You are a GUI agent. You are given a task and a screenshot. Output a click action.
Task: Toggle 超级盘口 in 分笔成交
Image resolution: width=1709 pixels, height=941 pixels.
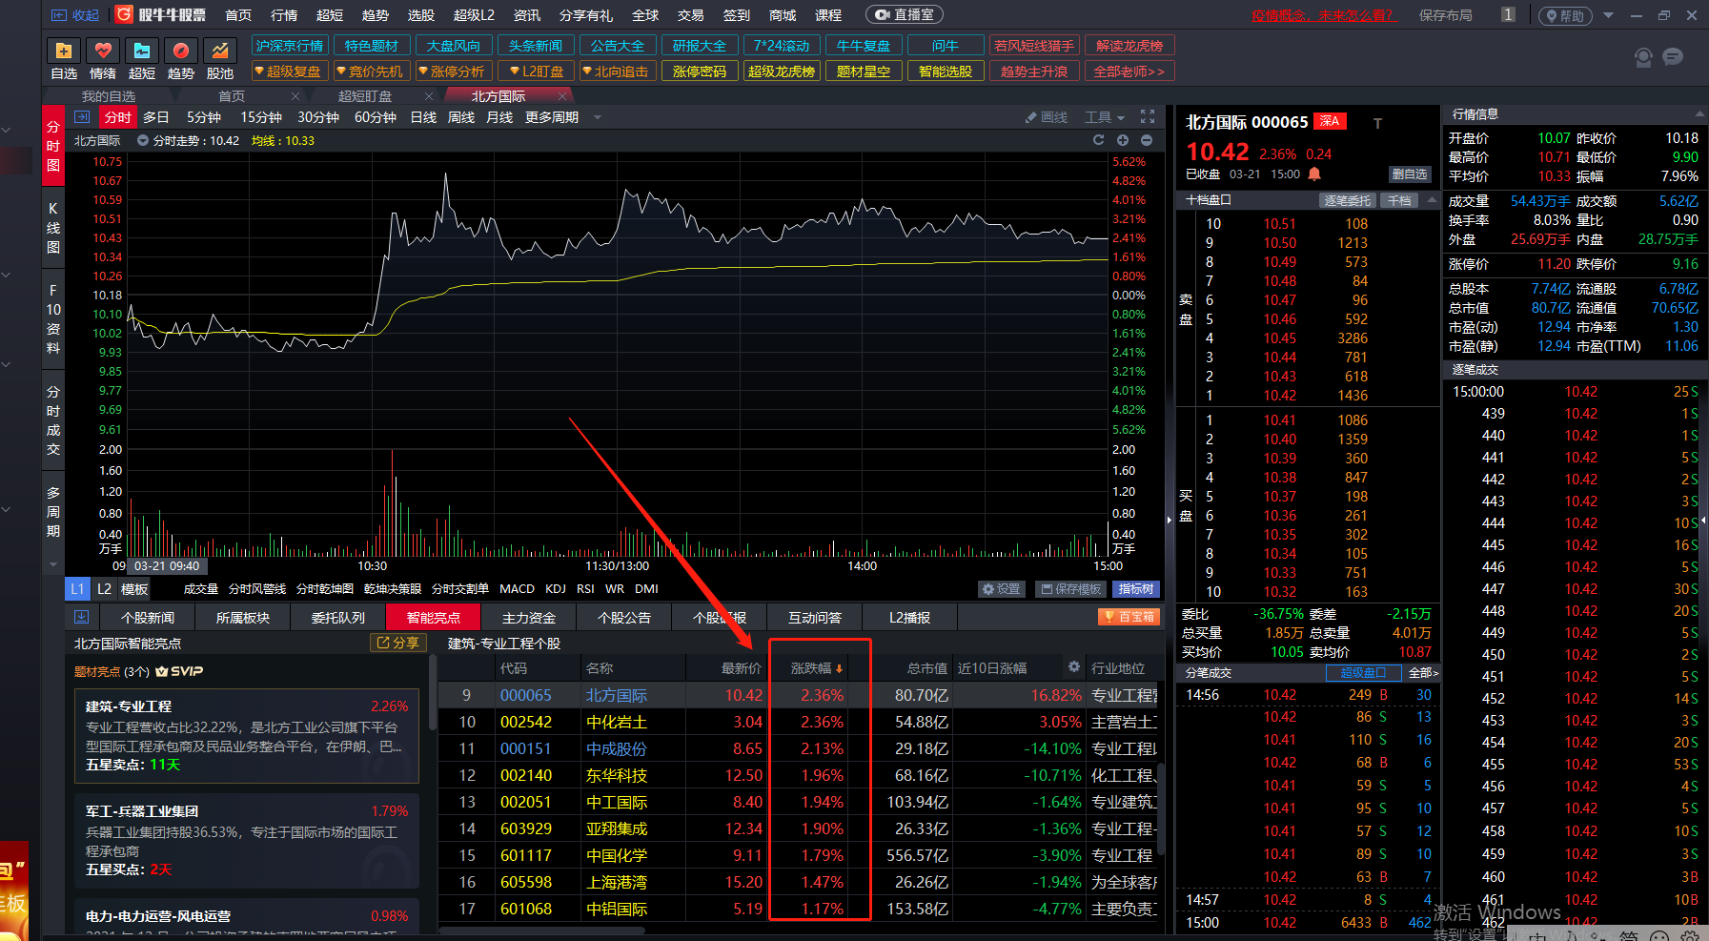point(1364,672)
